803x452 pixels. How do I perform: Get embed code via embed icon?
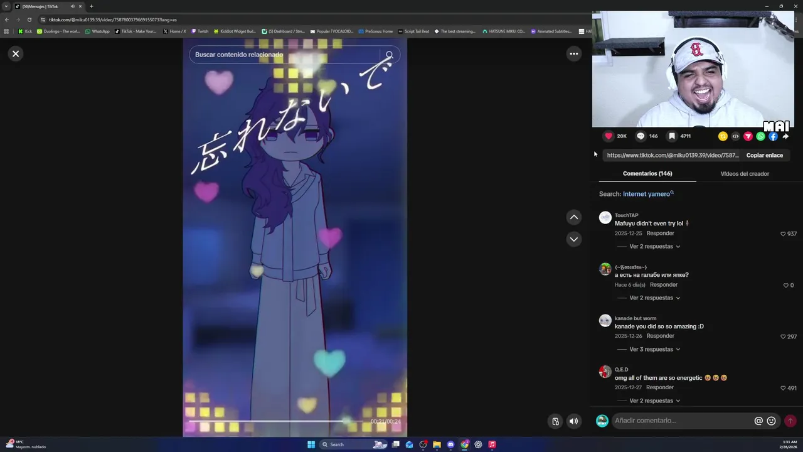point(735,136)
